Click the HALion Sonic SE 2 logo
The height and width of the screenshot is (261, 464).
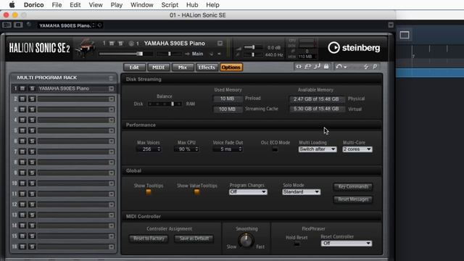pos(39,48)
